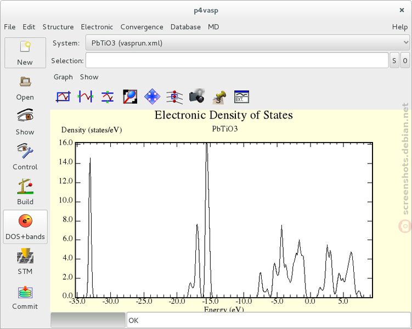Click the camera export image icon

coord(197,96)
